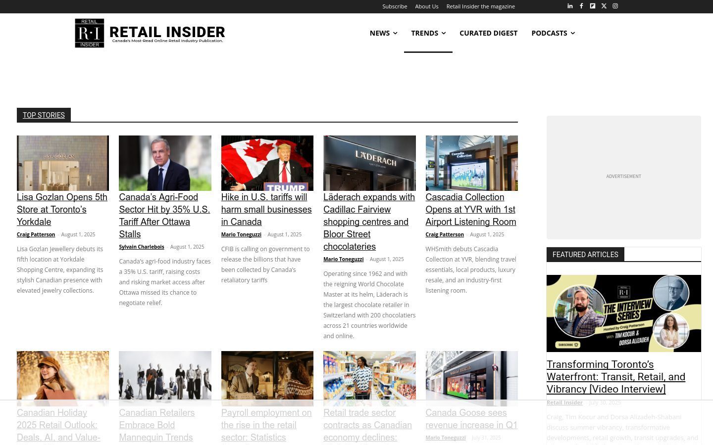Open Cascadia Collection Opens at YVR headline
This screenshot has height=445, width=713.
[471, 210]
